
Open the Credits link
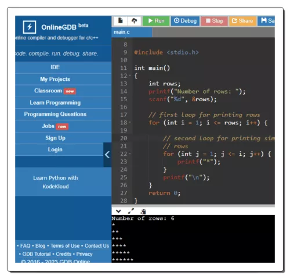pyautogui.click(x=64, y=254)
